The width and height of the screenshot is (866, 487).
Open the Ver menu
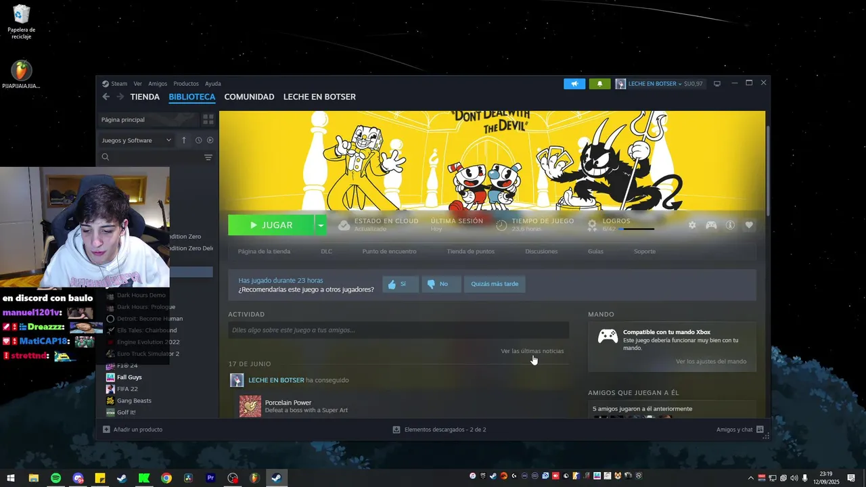pos(138,84)
